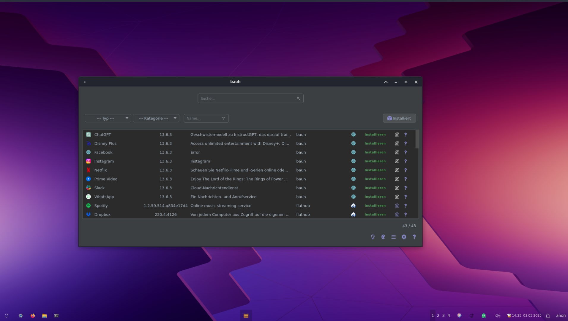Open bauh settings gear icon
Viewport: 568px width, 321px height.
click(404, 237)
